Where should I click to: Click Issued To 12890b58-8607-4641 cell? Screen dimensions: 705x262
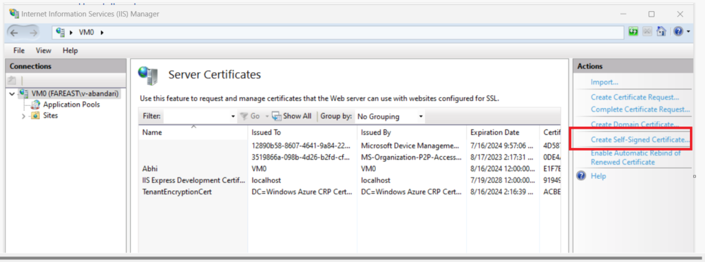tap(301, 146)
